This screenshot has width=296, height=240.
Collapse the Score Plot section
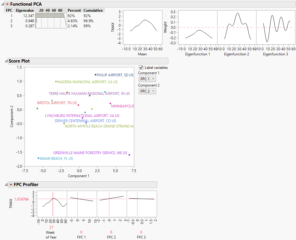(6, 61)
